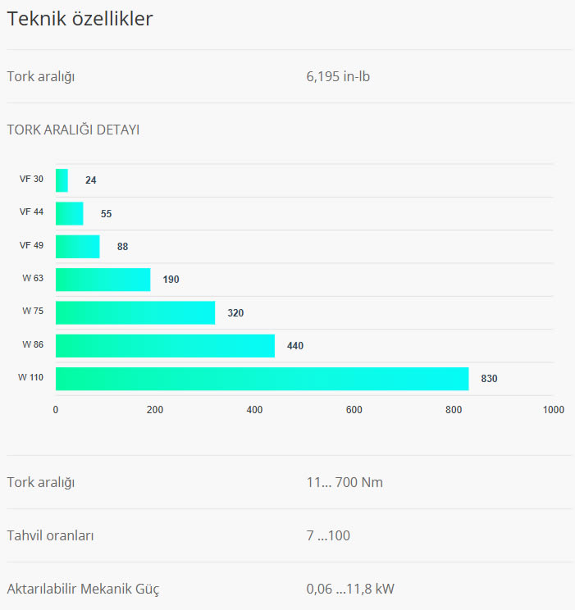Select the VF 44 torque bar
This screenshot has width=575, height=610.
[x=69, y=213]
